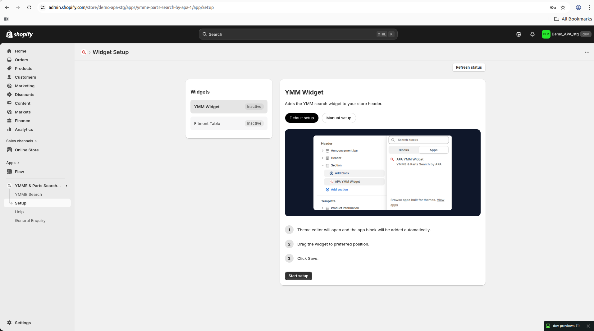594x331 pixels.
Task: Click the Settings gear icon
Action: [9, 323]
